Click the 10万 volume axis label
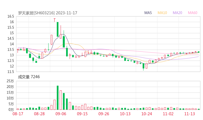 click(x=10, y=98)
